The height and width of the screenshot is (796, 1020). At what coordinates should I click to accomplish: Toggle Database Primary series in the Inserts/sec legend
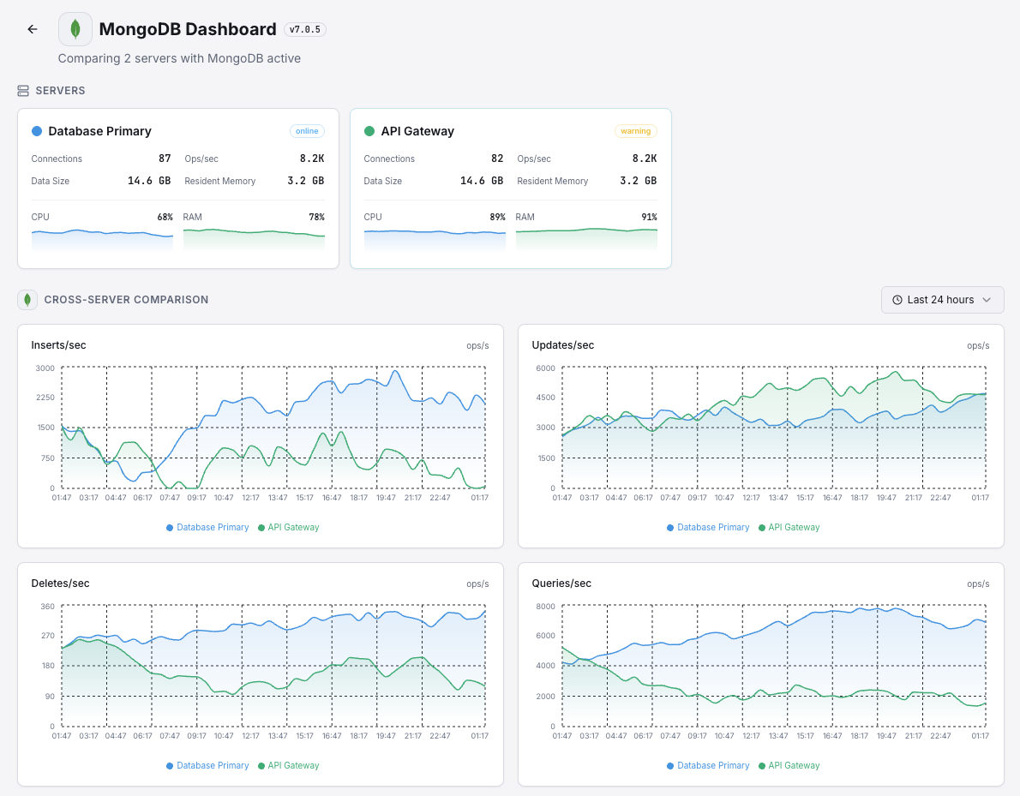207,527
